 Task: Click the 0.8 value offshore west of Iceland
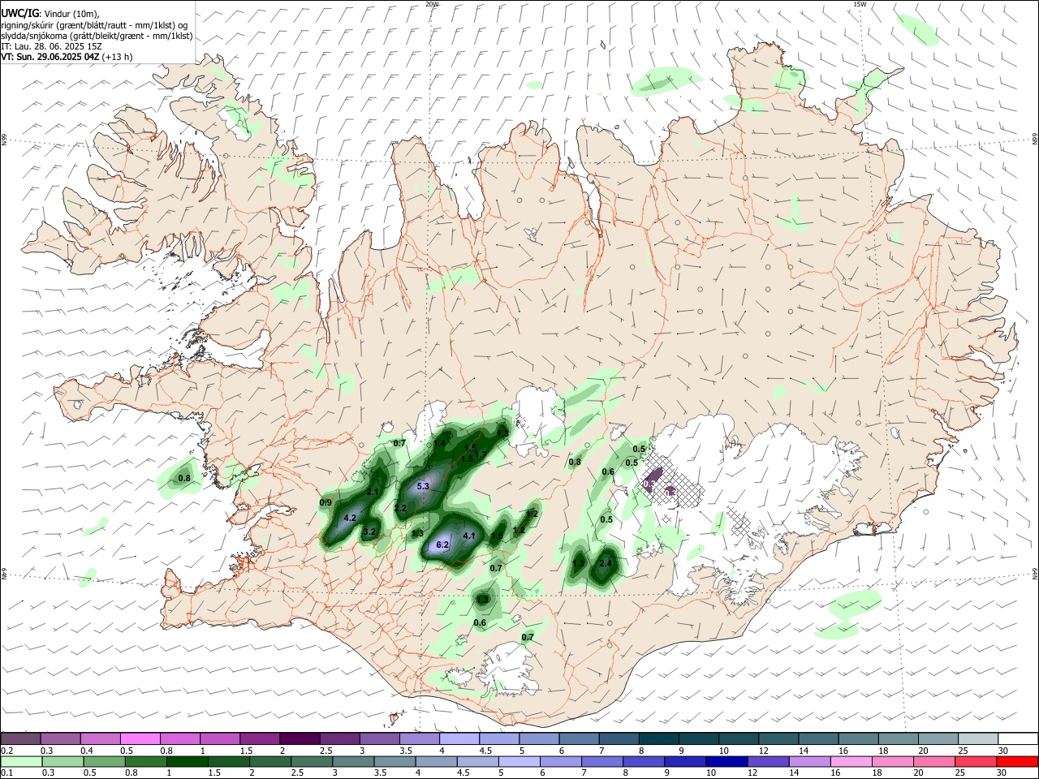click(184, 478)
